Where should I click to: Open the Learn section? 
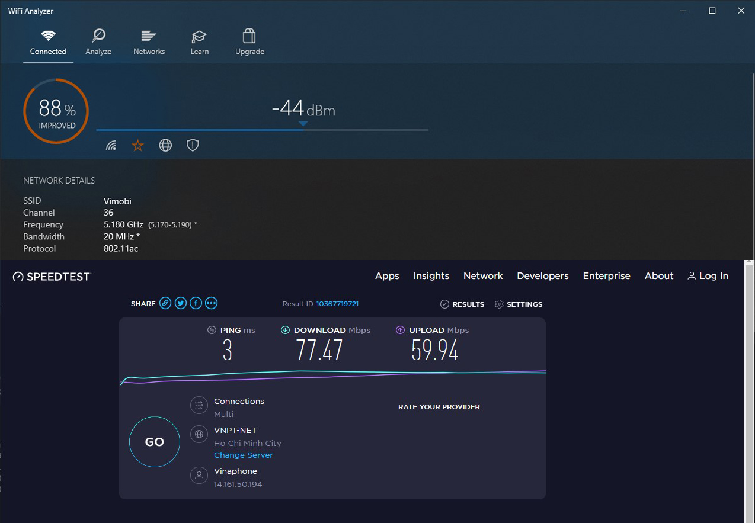coord(200,43)
